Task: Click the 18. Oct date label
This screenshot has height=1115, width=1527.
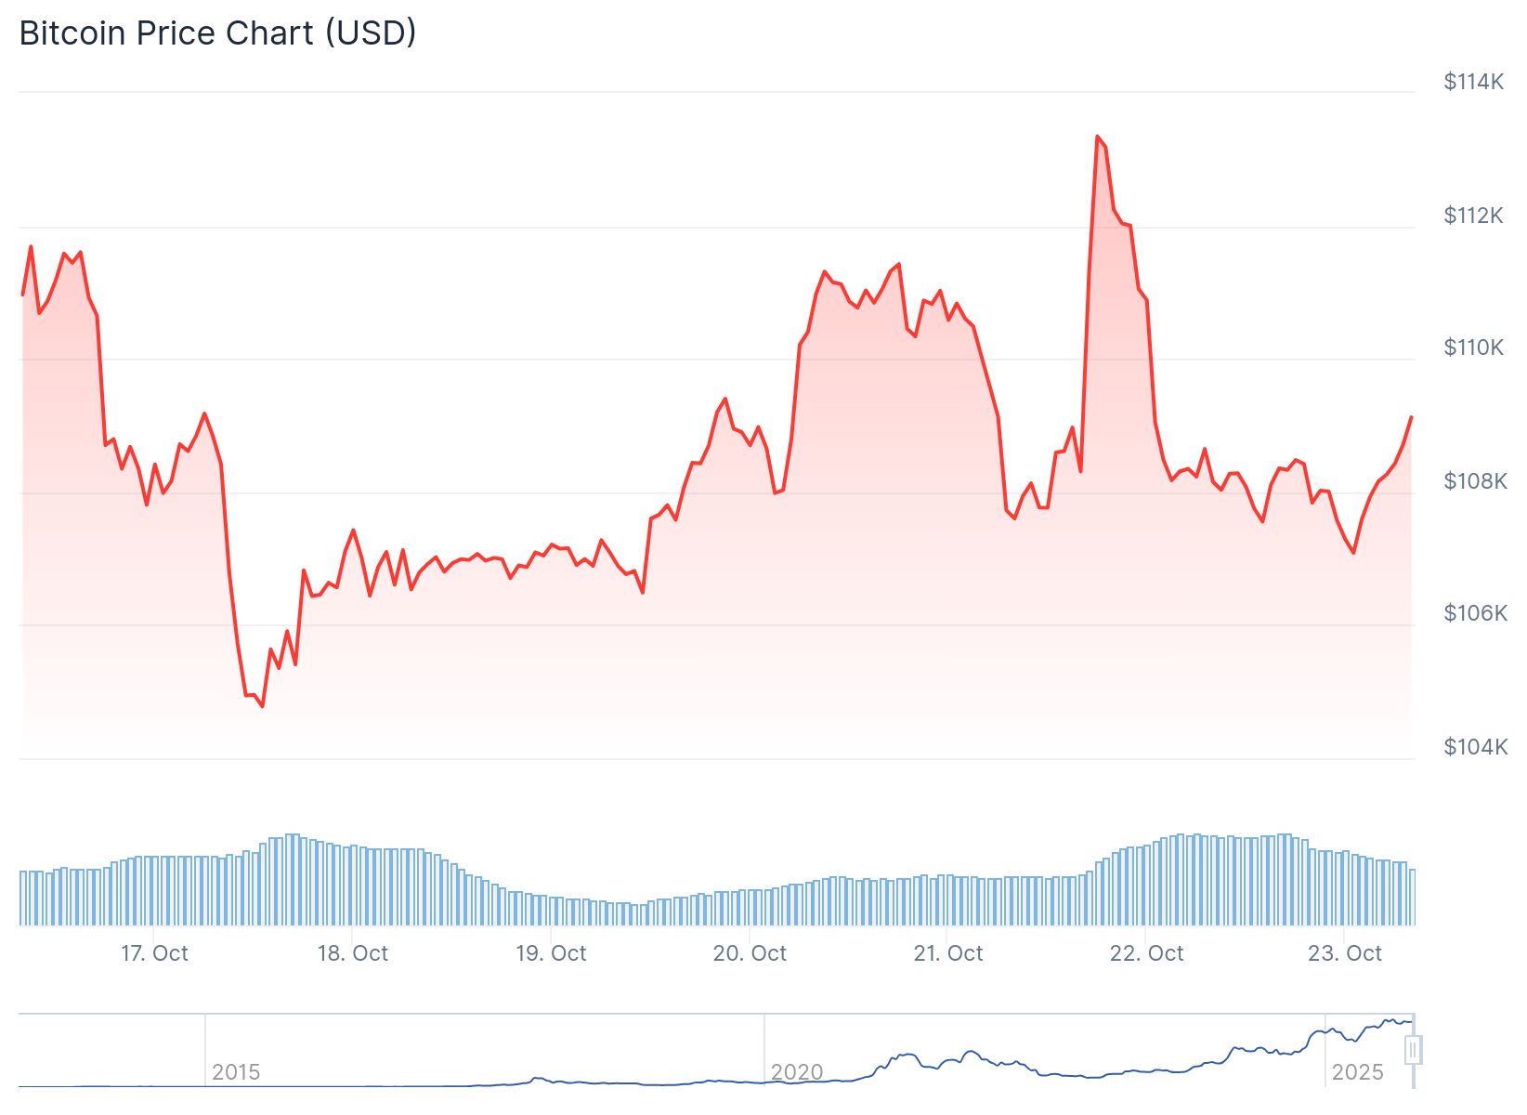Action: [x=353, y=953]
